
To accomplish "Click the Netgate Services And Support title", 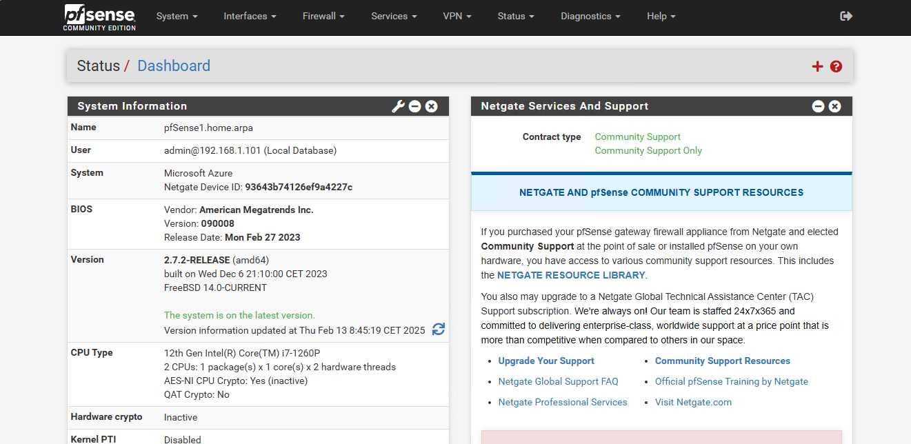I will coord(565,106).
